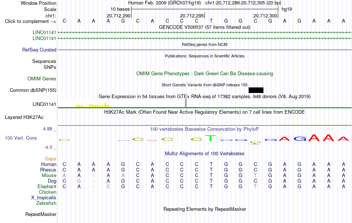Click the green T PhyloP conservation letter
The image size is (352, 223).
pyautogui.click(x=210, y=138)
